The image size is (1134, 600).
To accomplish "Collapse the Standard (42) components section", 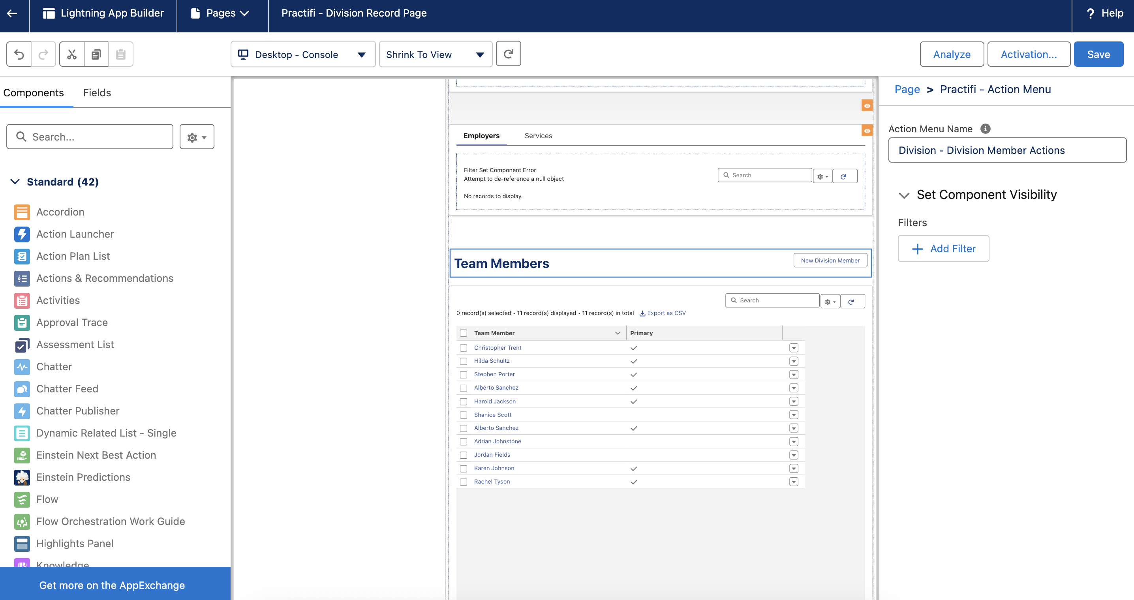I will (15, 182).
